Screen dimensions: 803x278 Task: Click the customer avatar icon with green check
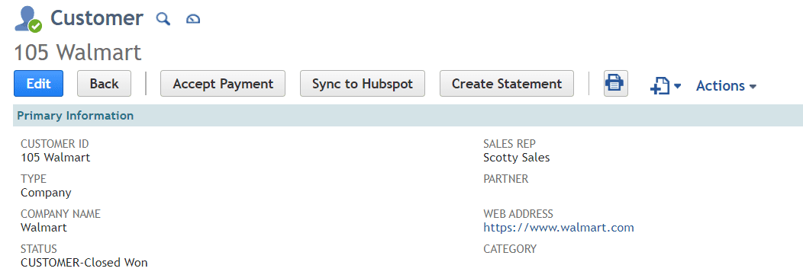click(27, 19)
